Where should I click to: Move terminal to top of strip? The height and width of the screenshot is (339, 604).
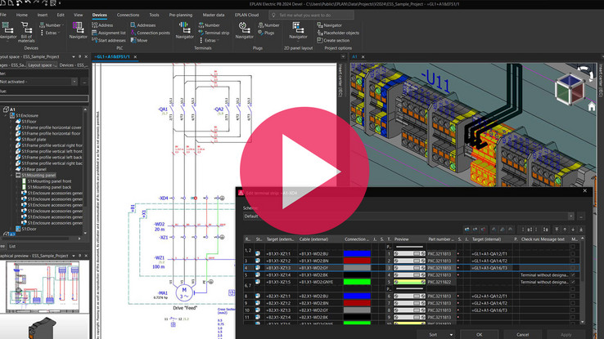tap(557, 230)
